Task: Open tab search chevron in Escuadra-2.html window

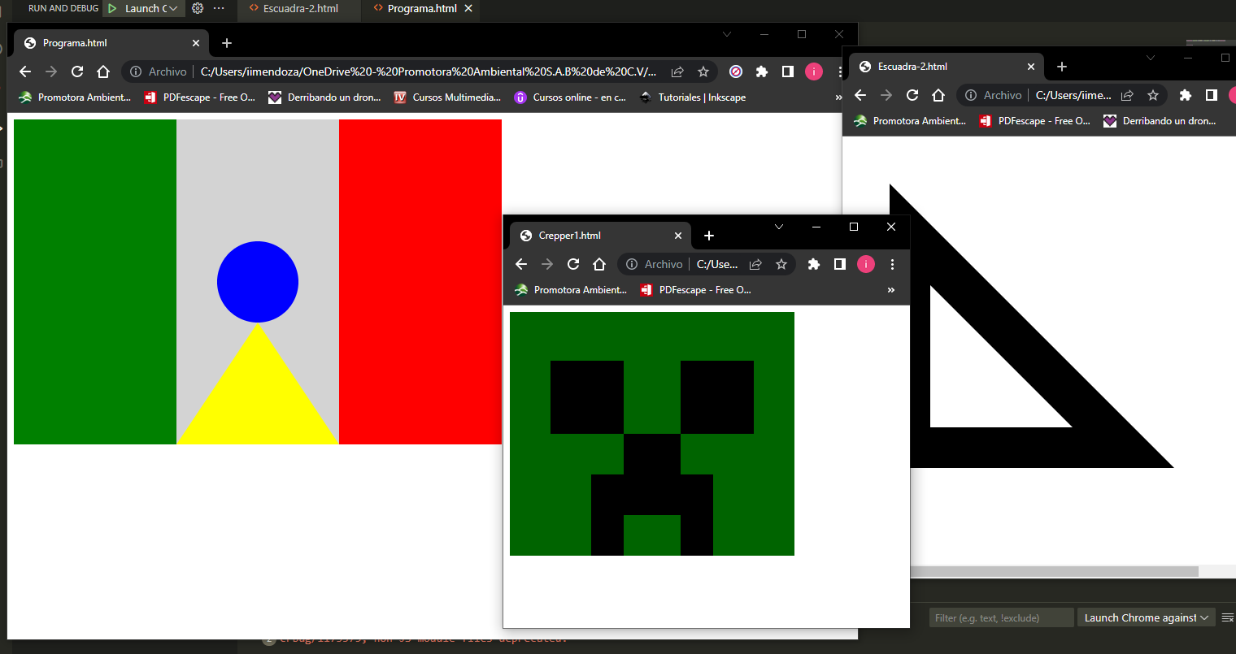Action: tap(1150, 58)
